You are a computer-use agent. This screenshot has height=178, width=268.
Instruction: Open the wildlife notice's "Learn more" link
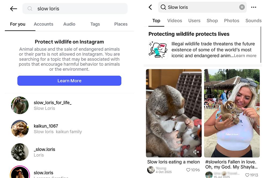click(x=245, y=56)
